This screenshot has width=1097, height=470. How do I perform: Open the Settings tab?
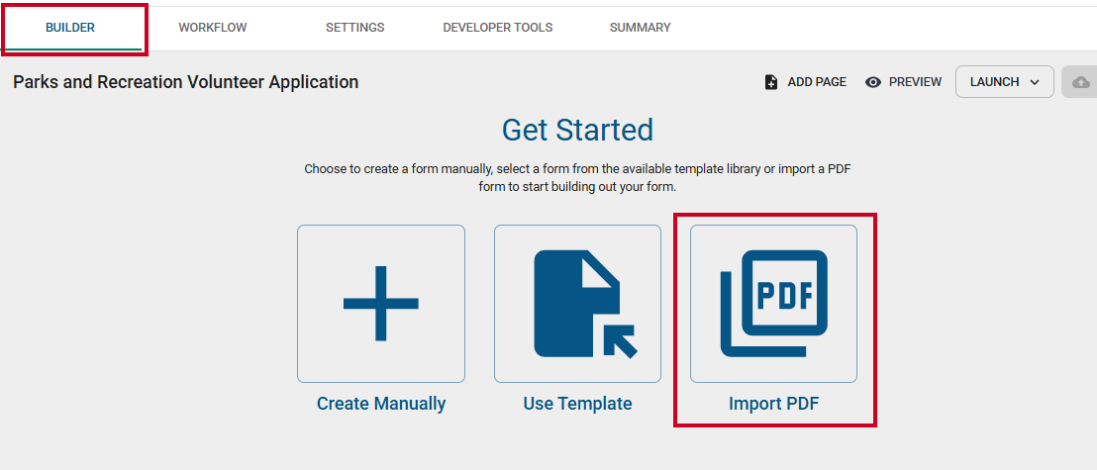tap(354, 28)
